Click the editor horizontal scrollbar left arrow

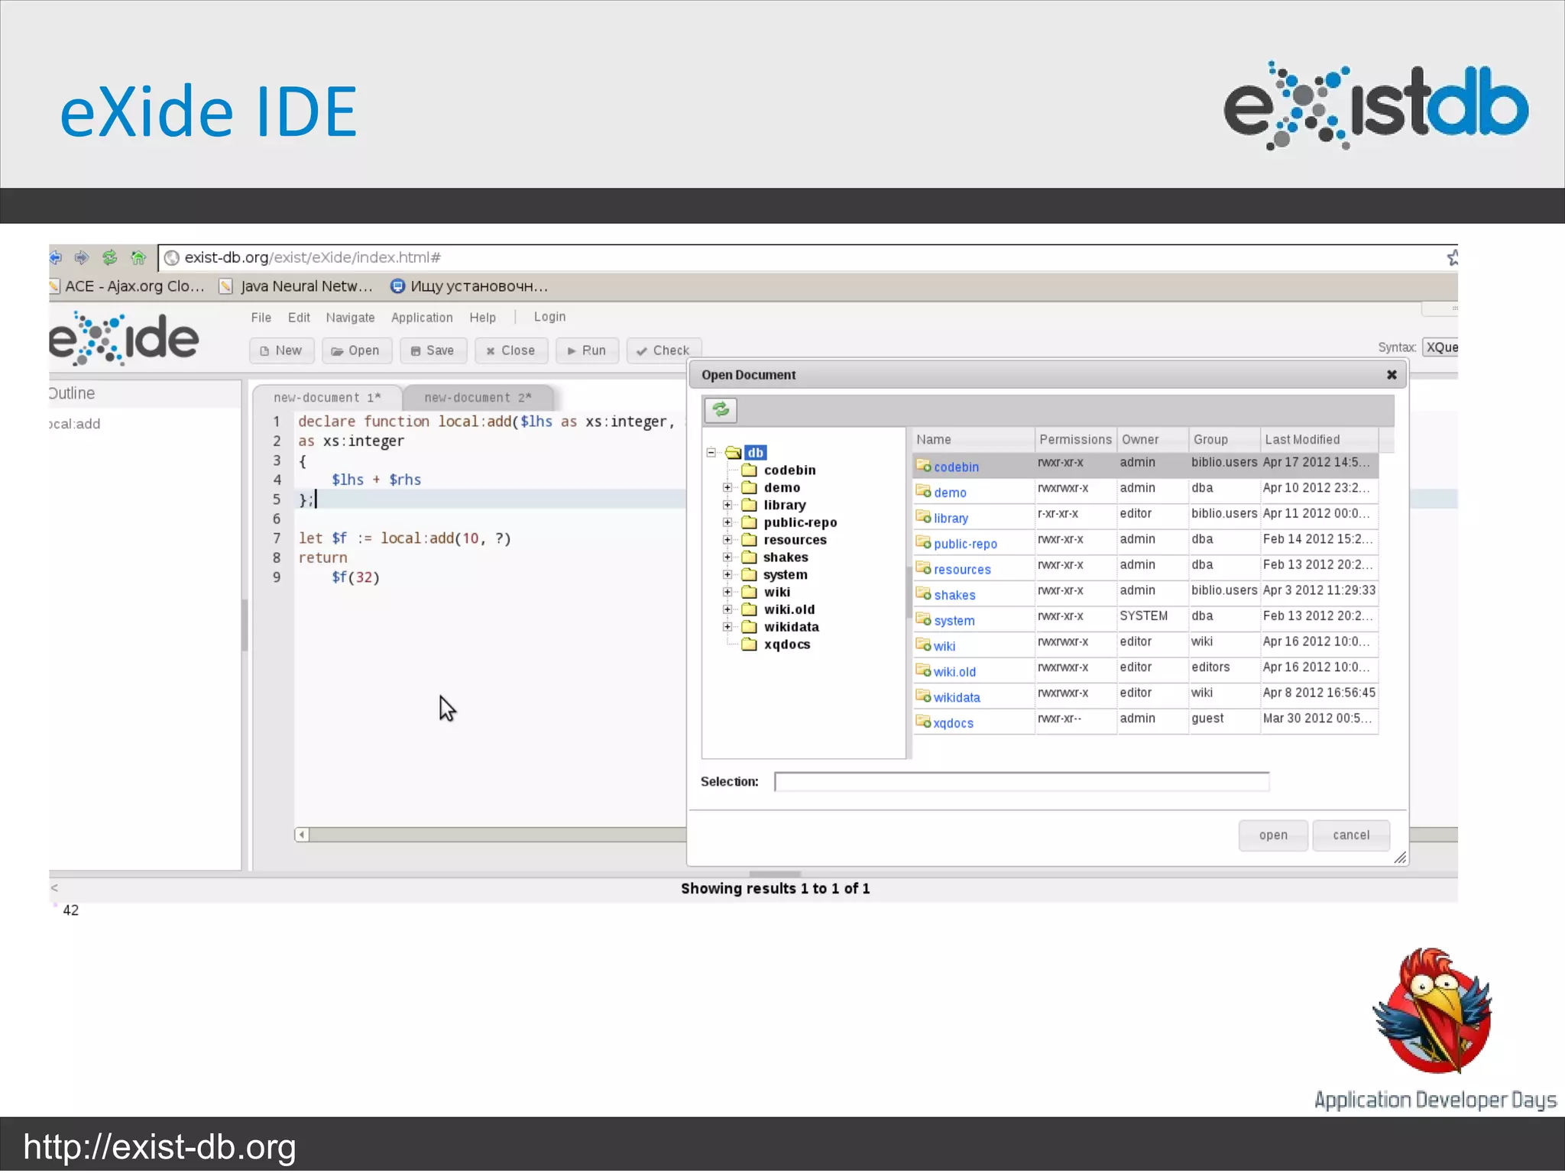302,835
